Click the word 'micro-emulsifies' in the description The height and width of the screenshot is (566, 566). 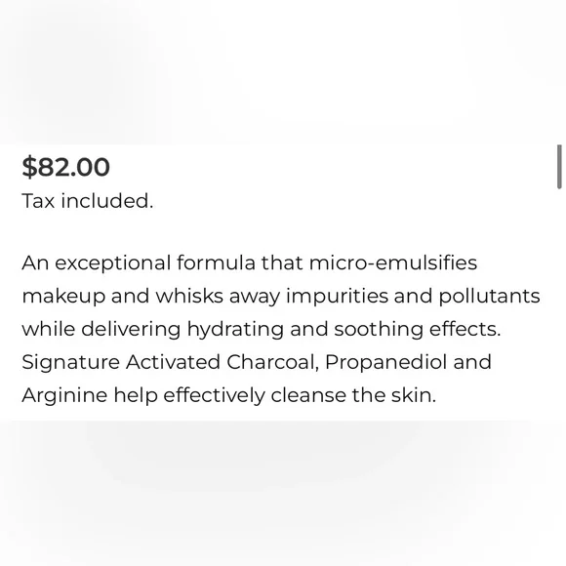[393, 263]
